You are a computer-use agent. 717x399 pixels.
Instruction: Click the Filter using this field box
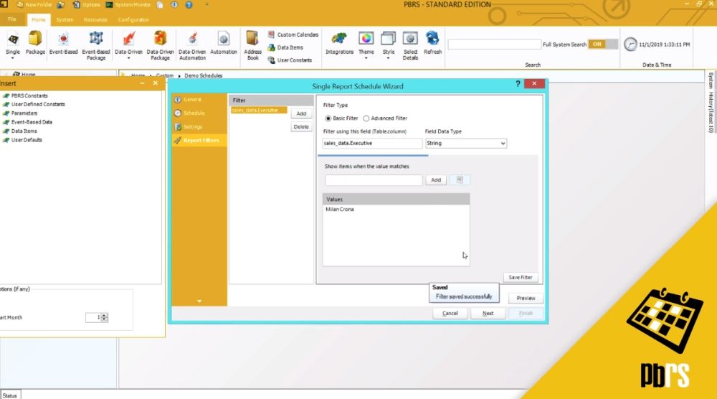[372, 144]
